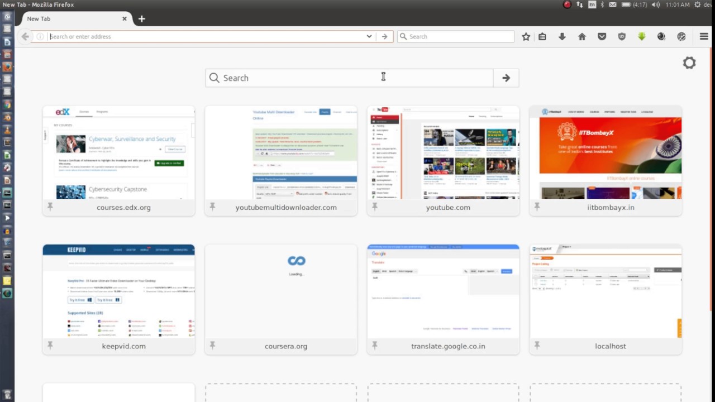Unpin the translate.google.co.in tile

pyautogui.click(x=374, y=346)
